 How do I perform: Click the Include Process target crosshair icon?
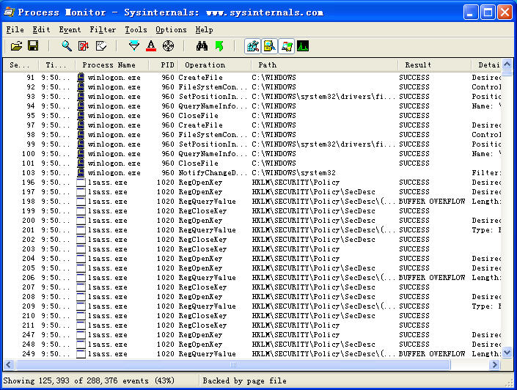point(168,46)
